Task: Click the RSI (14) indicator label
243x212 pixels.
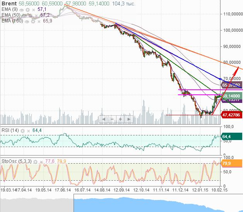Action: [x=10, y=130]
